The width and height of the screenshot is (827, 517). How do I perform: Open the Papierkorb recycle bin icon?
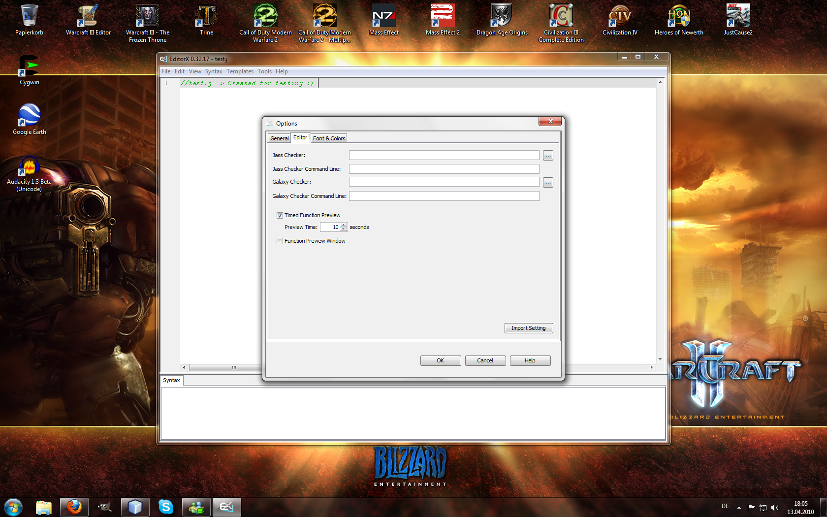coord(29,20)
